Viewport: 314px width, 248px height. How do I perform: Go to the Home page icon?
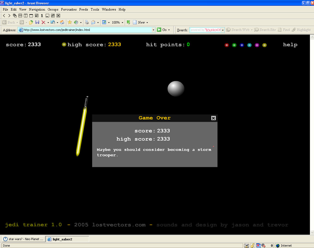click(x=62, y=22)
